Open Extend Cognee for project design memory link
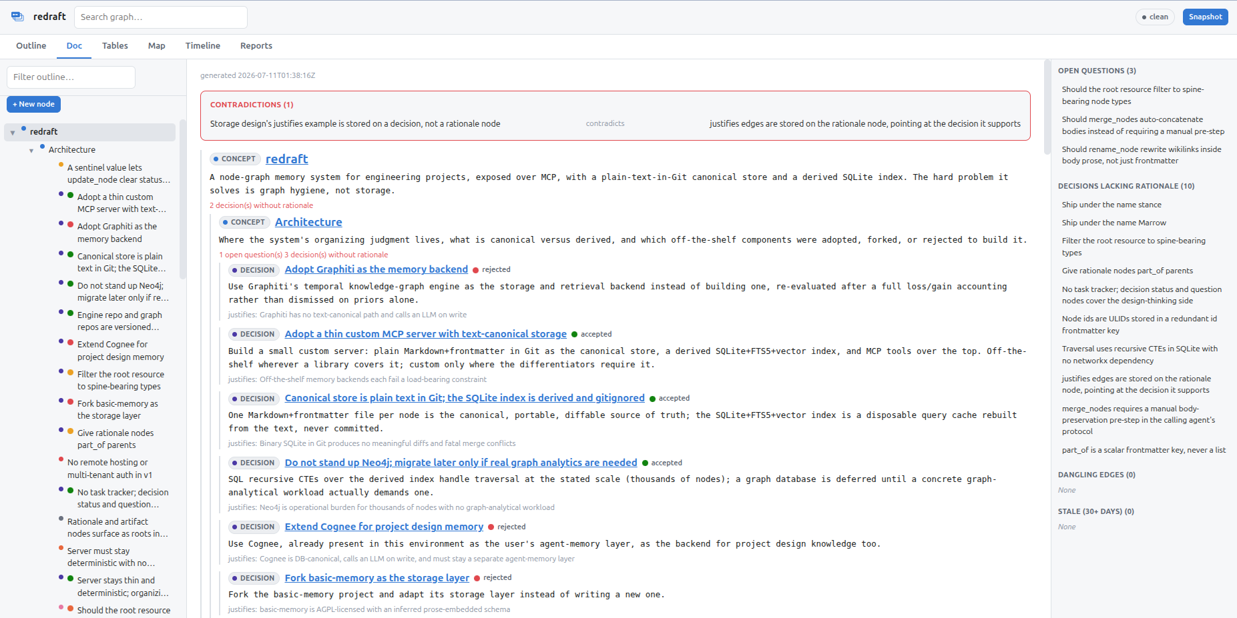 pyautogui.click(x=384, y=527)
